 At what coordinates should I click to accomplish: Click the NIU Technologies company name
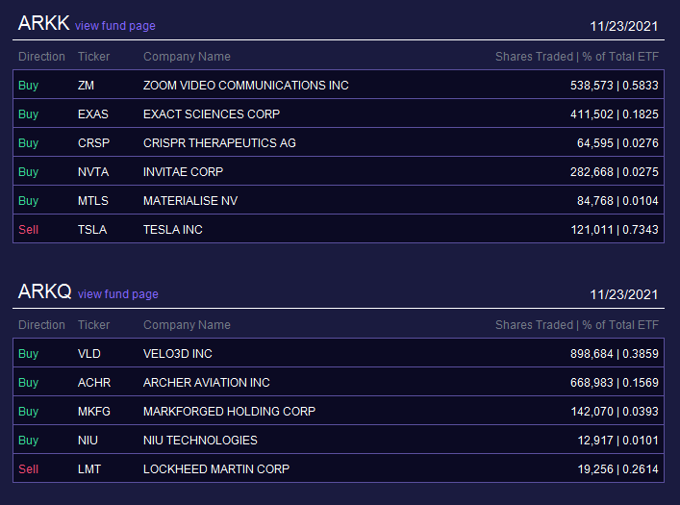coord(200,441)
